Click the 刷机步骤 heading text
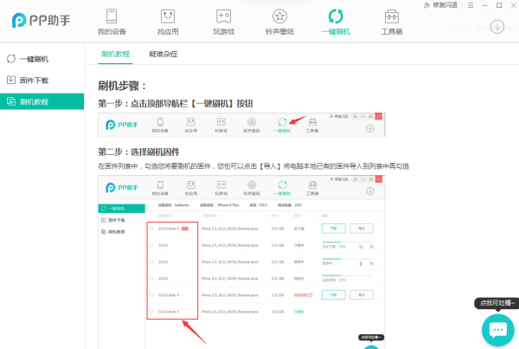This screenshot has height=349, width=519. coord(122,87)
